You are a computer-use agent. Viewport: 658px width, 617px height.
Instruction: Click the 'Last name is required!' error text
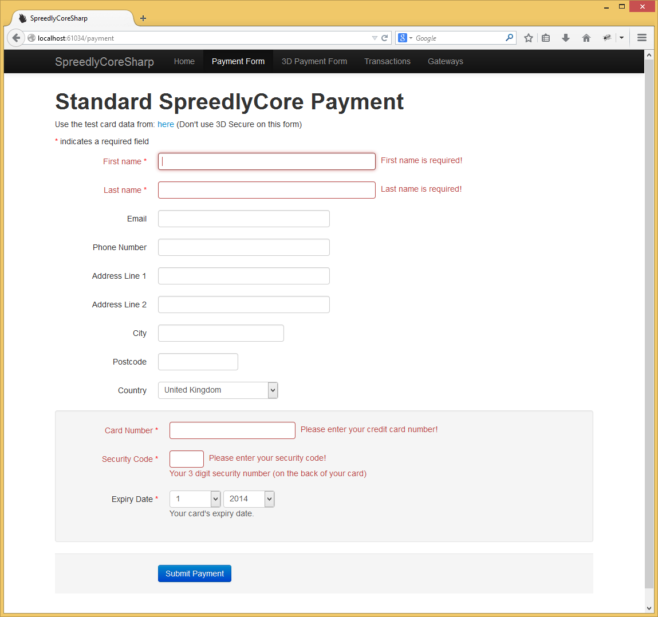[x=421, y=189]
